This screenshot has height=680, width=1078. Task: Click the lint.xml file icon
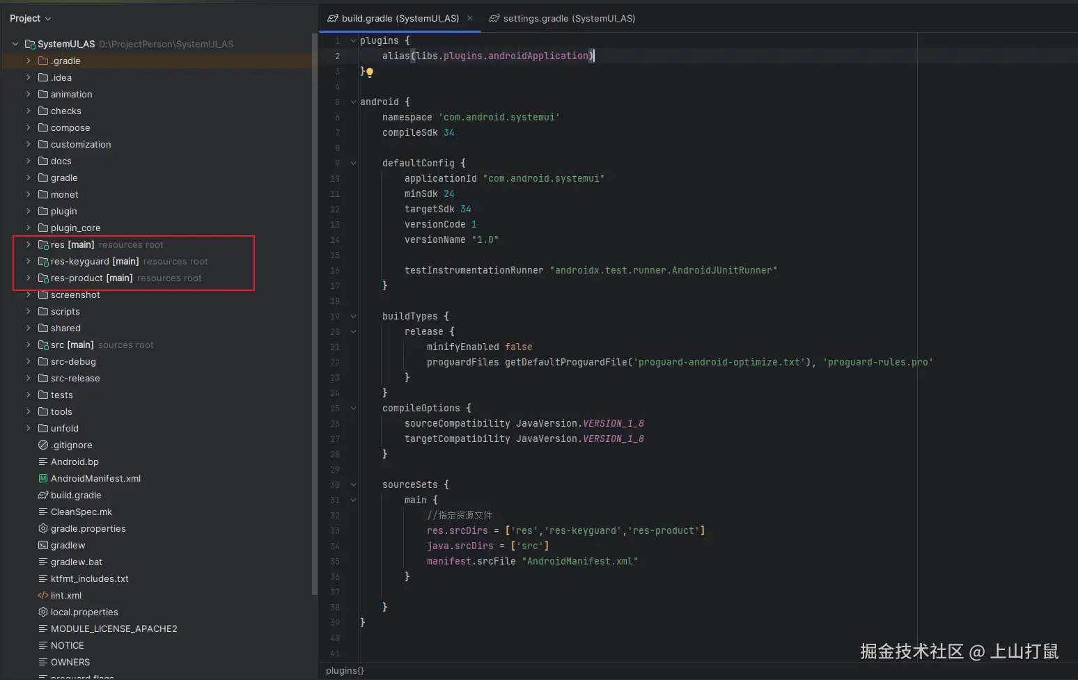click(x=43, y=595)
